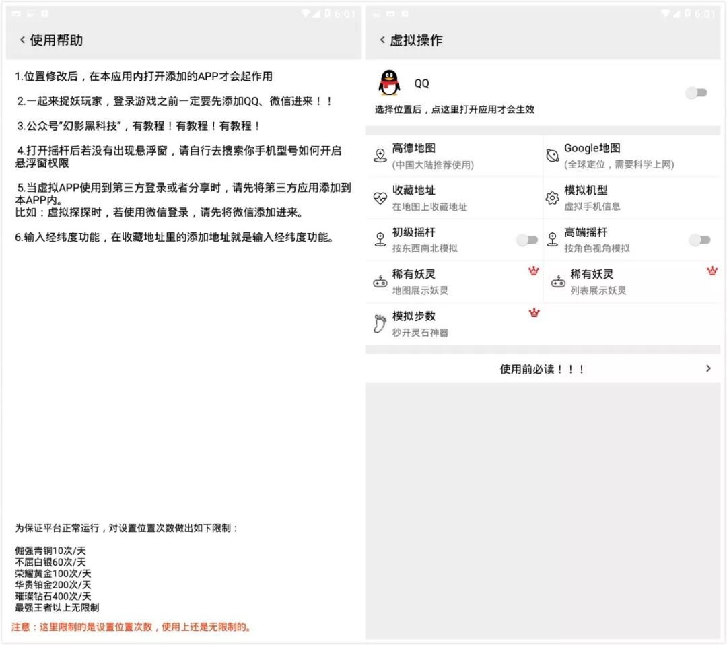Tap 选择位置后，点这里打开应用才会生效 text

[x=454, y=110]
